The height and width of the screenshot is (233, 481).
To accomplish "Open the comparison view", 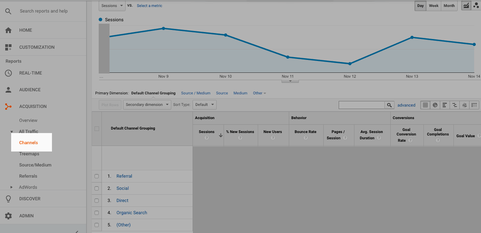I will pos(454,105).
